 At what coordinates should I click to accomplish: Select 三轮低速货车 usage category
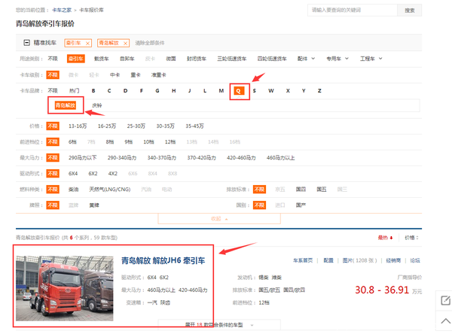[232, 59]
